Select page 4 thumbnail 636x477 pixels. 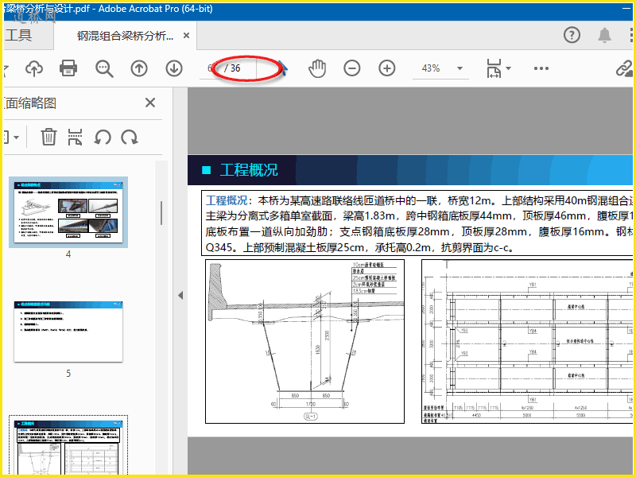coord(68,212)
